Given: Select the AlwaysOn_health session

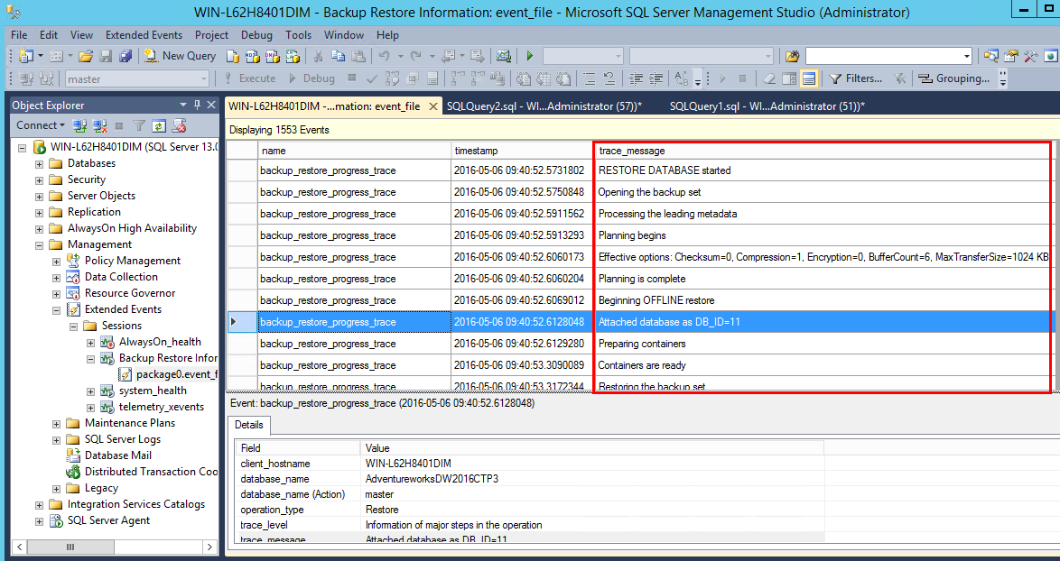Looking at the screenshot, I should tap(160, 342).
